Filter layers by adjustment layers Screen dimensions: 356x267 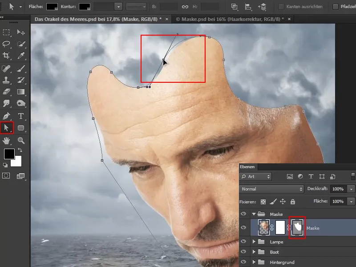point(300,176)
